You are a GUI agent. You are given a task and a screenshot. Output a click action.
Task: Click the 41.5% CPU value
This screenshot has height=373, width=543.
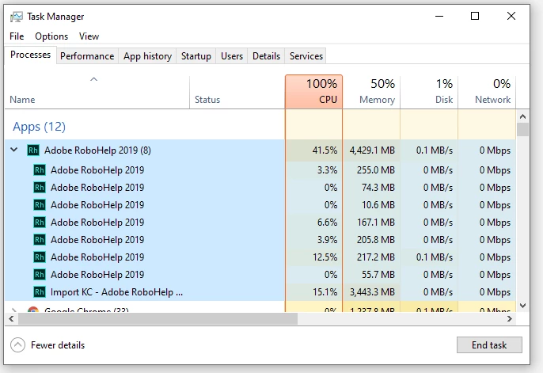pyautogui.click(x=325, y=150)
